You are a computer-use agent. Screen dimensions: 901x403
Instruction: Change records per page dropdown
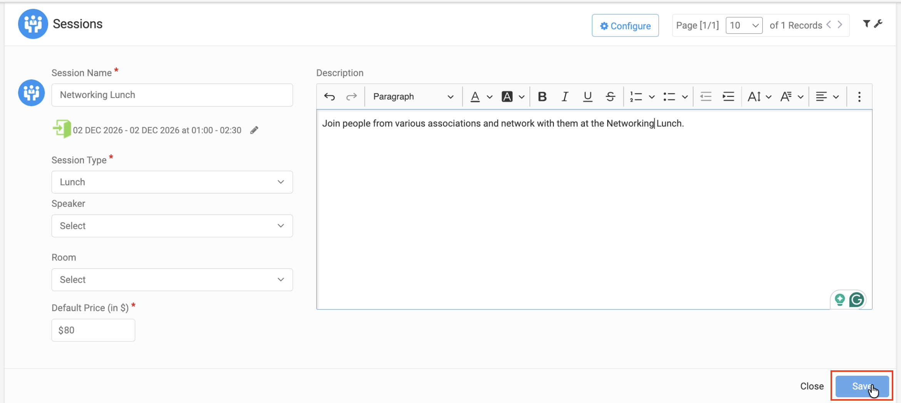pos(744,25)
